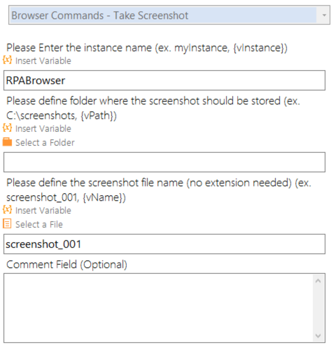The image size is (335, 346).
Task: Click the variable icon under the file name prompt
Action: 7,210
